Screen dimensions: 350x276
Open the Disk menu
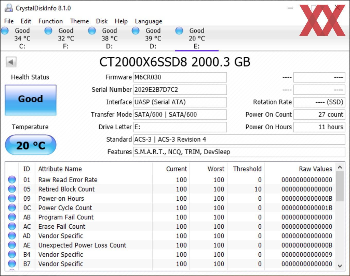tap(102, 21)
